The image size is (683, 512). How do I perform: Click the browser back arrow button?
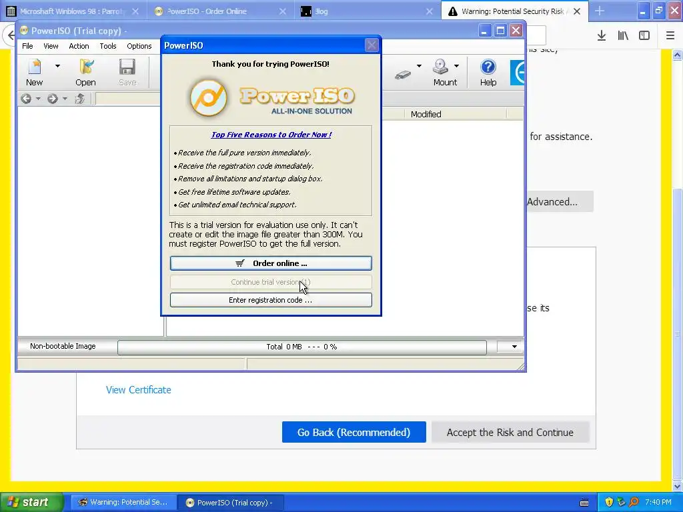(11, 35)
